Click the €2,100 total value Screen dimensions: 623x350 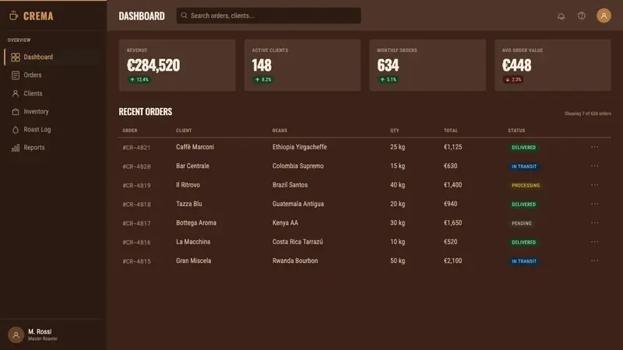[453, 261]
